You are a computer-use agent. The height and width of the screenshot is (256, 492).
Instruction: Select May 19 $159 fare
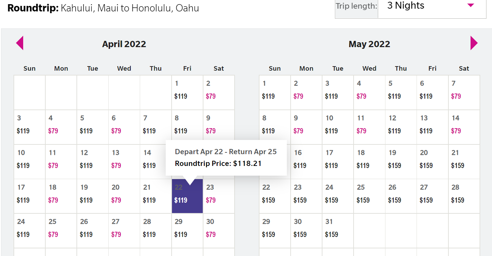(401, 162)
